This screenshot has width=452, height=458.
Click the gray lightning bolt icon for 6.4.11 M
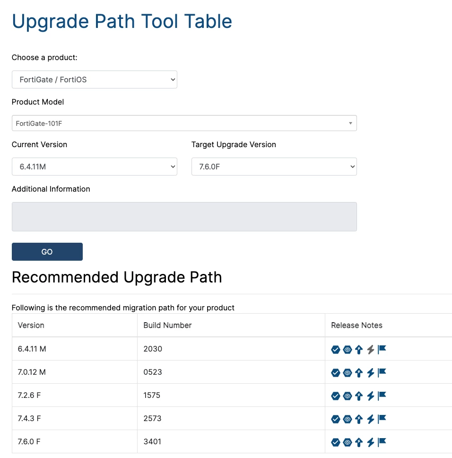point(371,349)
